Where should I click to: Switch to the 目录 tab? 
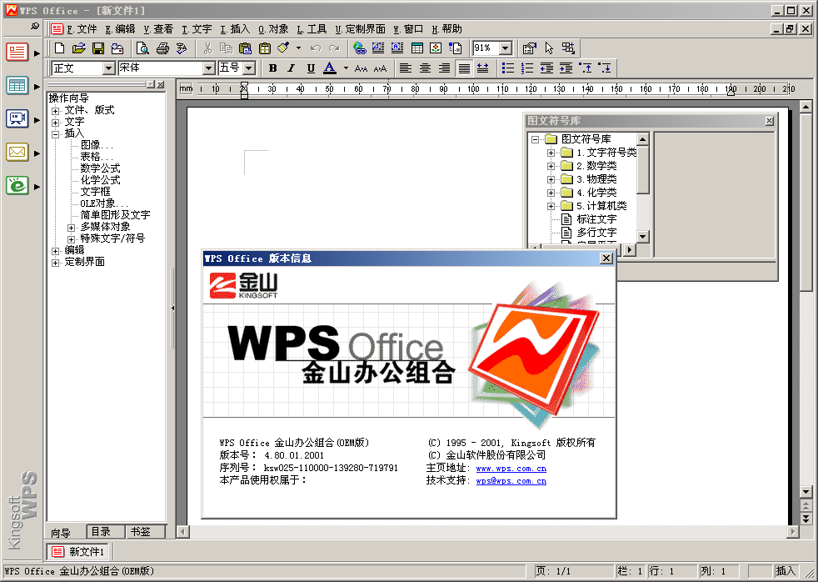[106, 532]
